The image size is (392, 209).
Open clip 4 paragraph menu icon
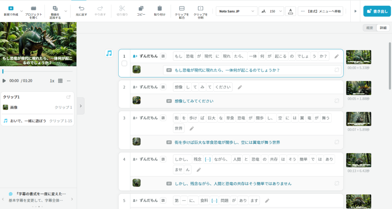click(163, 159)
